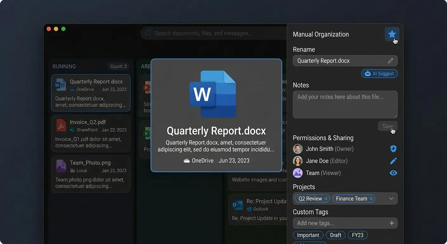Toggle the eye icon for Team viewer
This screenshot has height=244, width=447.
click(393, 173)
